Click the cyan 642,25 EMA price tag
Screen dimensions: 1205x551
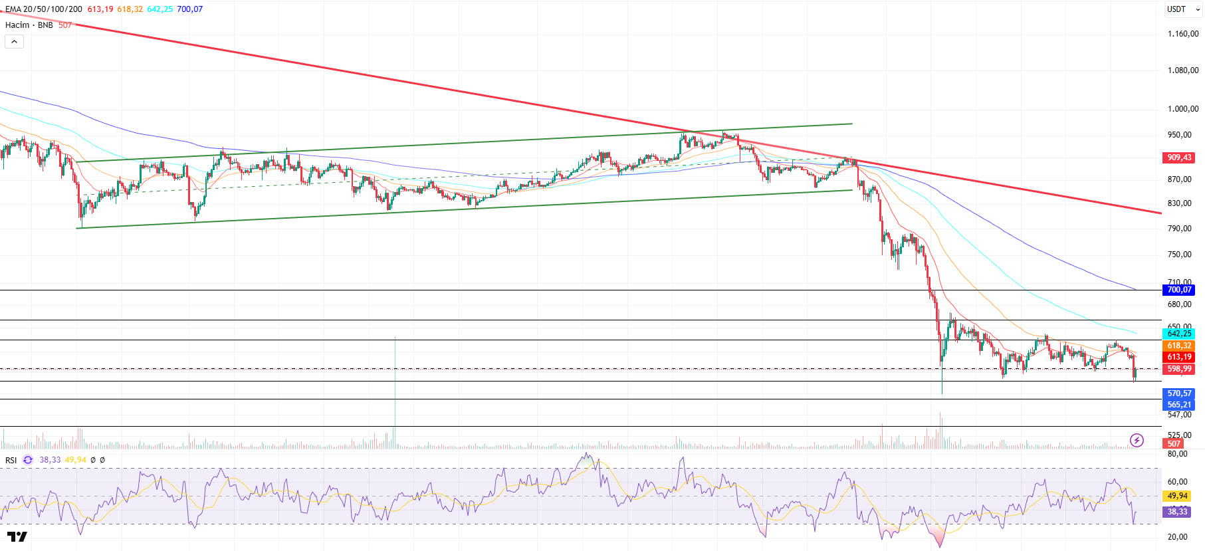point(1179,334)
